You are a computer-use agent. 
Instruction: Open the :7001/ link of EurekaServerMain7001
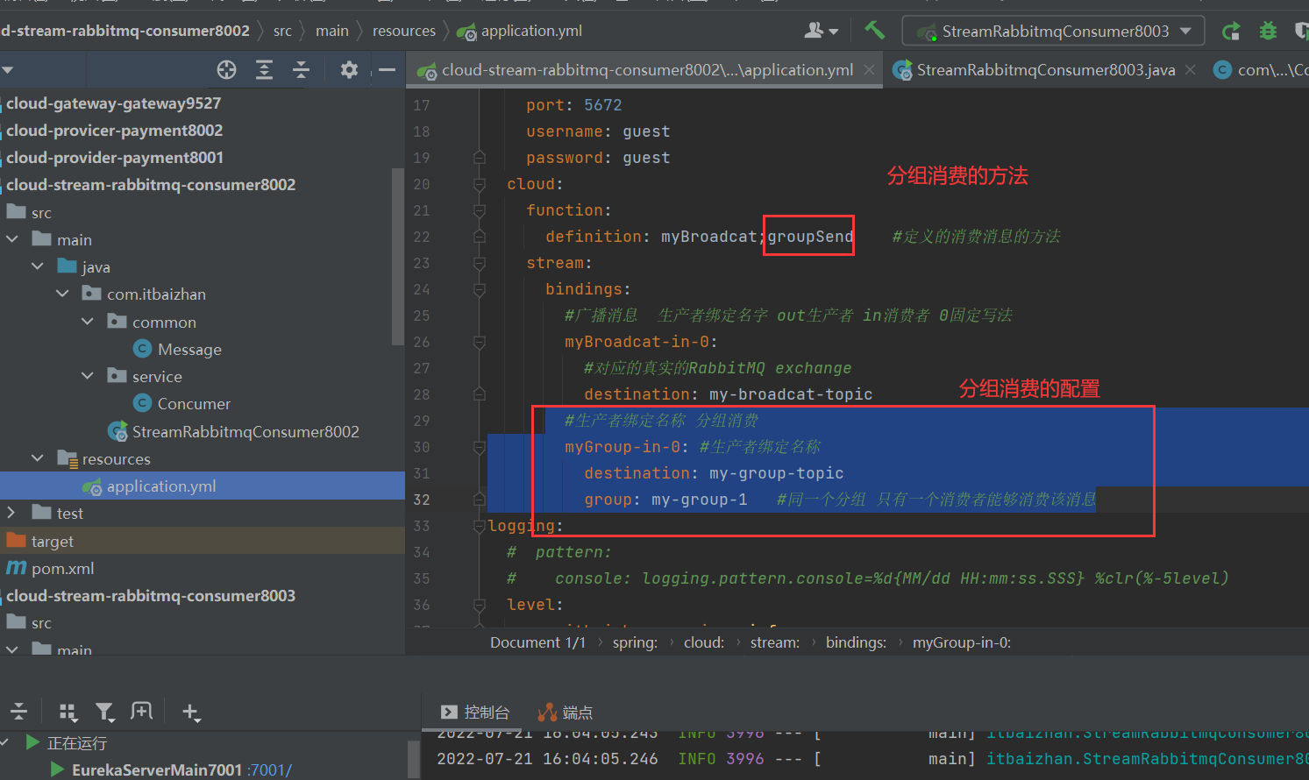pos(270,769)
